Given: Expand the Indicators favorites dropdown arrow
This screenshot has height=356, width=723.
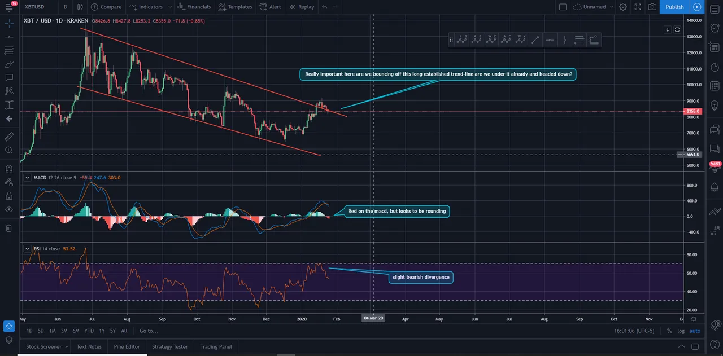Looking at the screenshot, I should 169,7.
